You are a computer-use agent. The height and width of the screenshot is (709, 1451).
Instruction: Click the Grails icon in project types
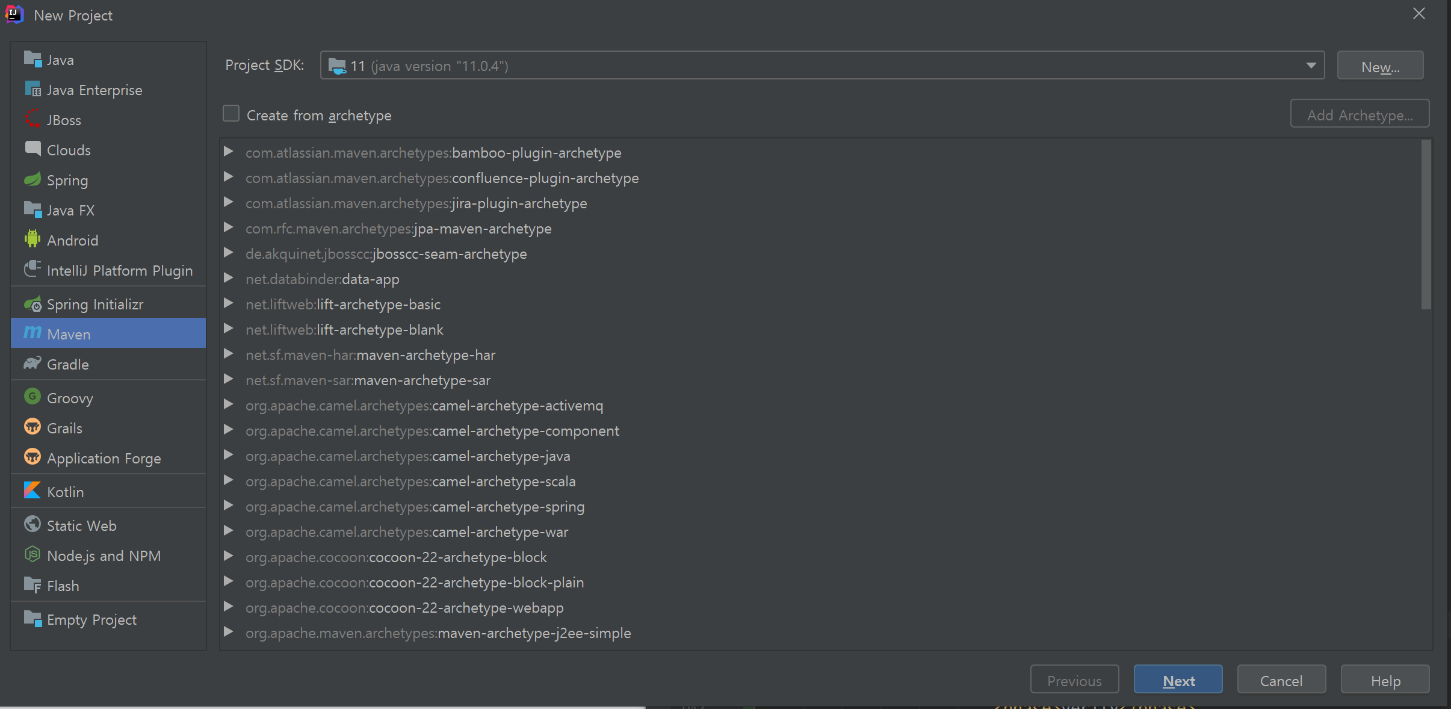32,427
